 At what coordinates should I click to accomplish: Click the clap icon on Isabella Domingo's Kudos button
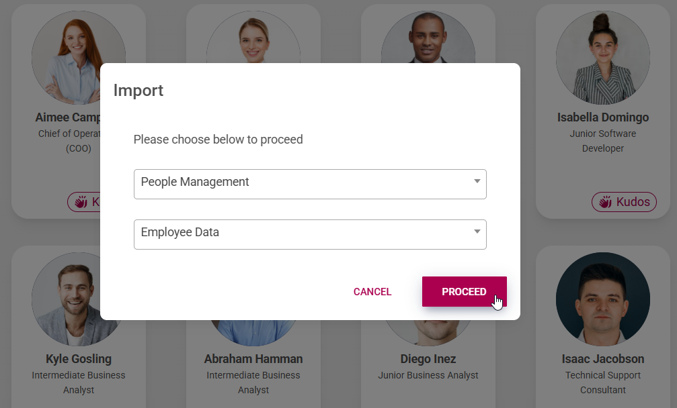[606, 201]
